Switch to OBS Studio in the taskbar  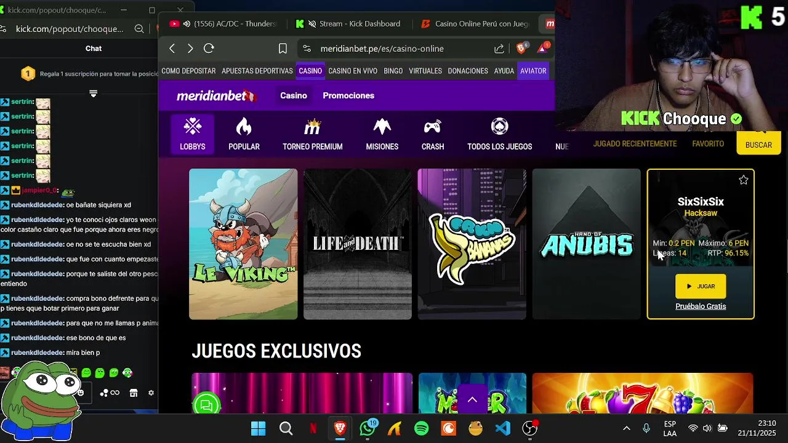[x=530, y=428]
